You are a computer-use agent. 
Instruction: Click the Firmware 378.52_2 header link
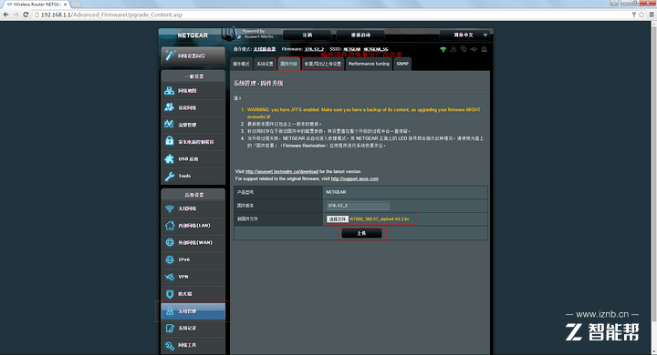click(x=314, y=49)
